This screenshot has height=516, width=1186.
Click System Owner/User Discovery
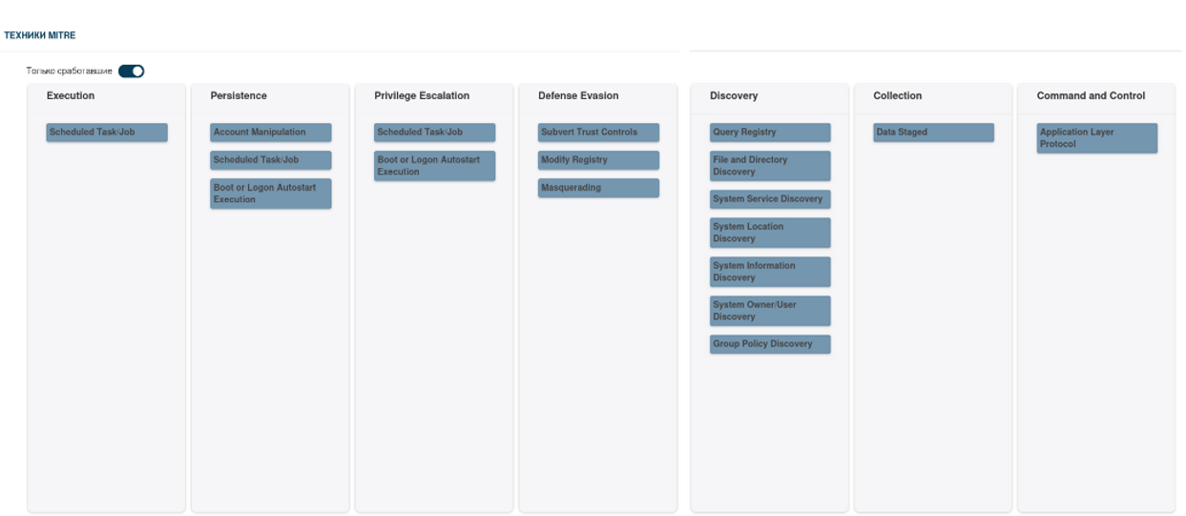(x=770, y=311)
